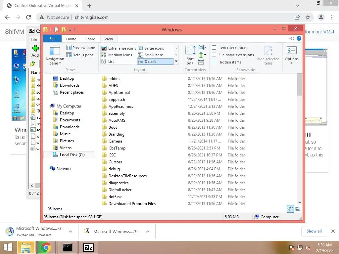Toggle the Preview pane

click(81, 48)
